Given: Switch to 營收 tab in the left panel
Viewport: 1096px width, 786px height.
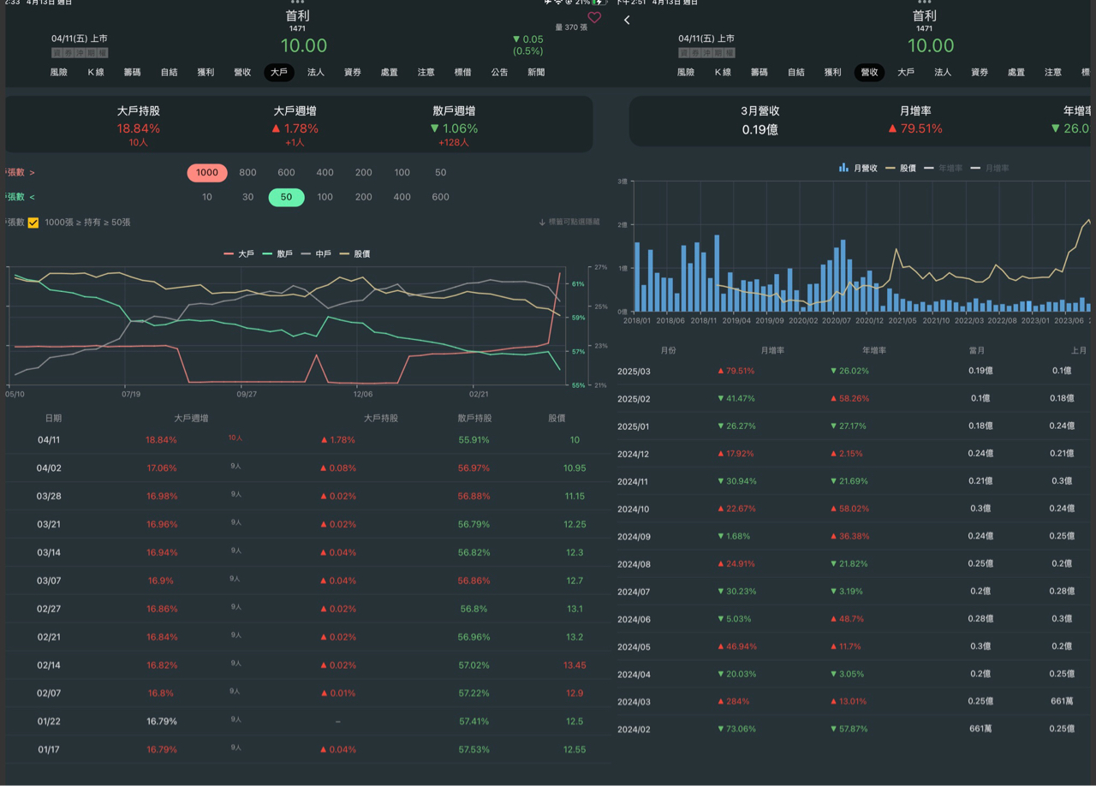Looking at the screenshot, I should [242, 73].
